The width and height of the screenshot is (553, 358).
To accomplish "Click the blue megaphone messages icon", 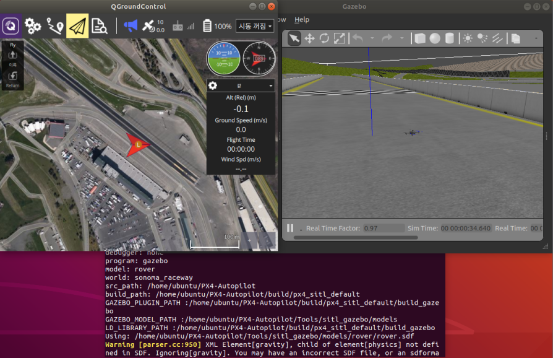I will [131, 26].
